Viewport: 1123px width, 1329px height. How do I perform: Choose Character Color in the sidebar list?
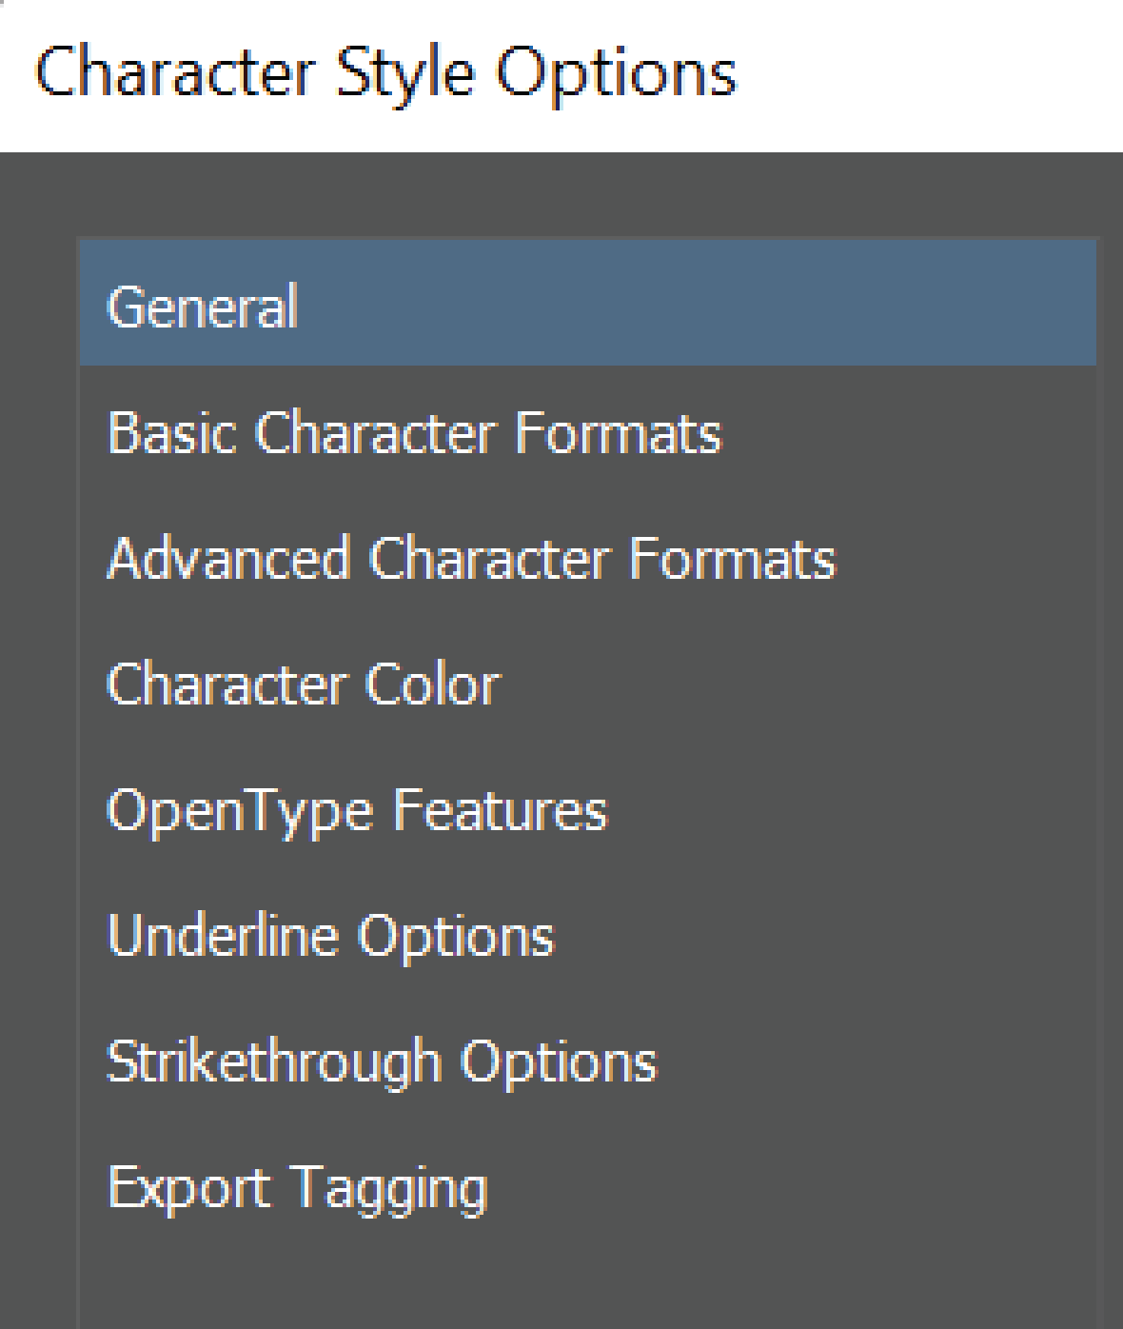303,684
